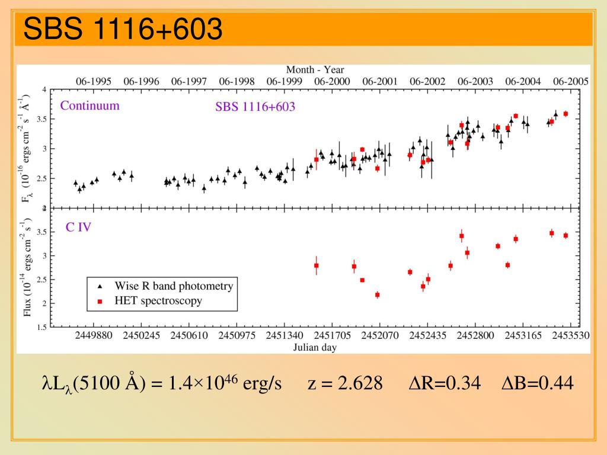Click the red square legend marker
The height and width of the screenshot is (455, 607).
[x=100, y=302]
